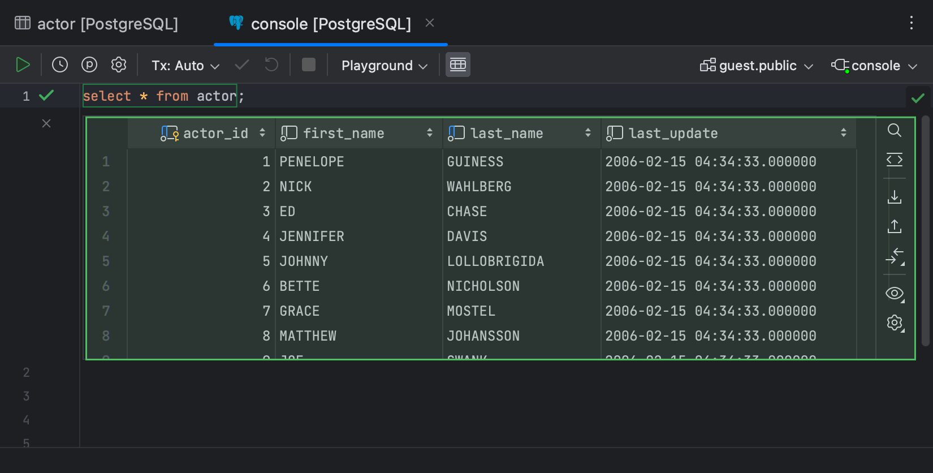Click the rollback arrow icon
The height and width of the screenshot is (473, 933).
coord(271,65)
